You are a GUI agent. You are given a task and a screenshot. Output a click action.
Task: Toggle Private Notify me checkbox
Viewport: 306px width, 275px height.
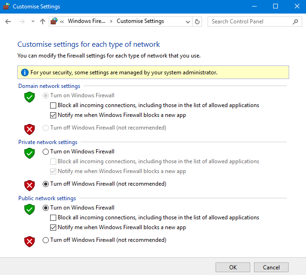point(53,171)
